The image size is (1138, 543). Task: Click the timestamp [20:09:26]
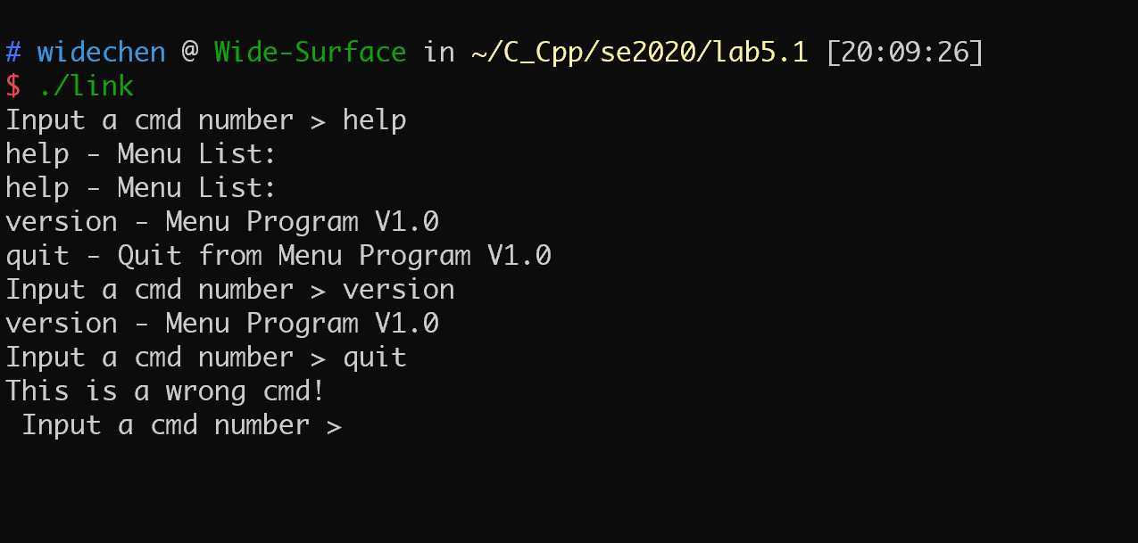tap(904, 53)
